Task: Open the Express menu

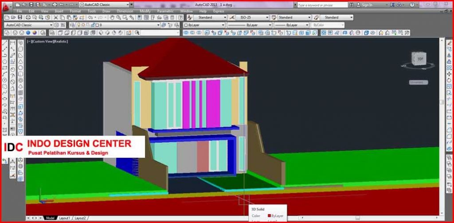Action: [x=219, y=11]
